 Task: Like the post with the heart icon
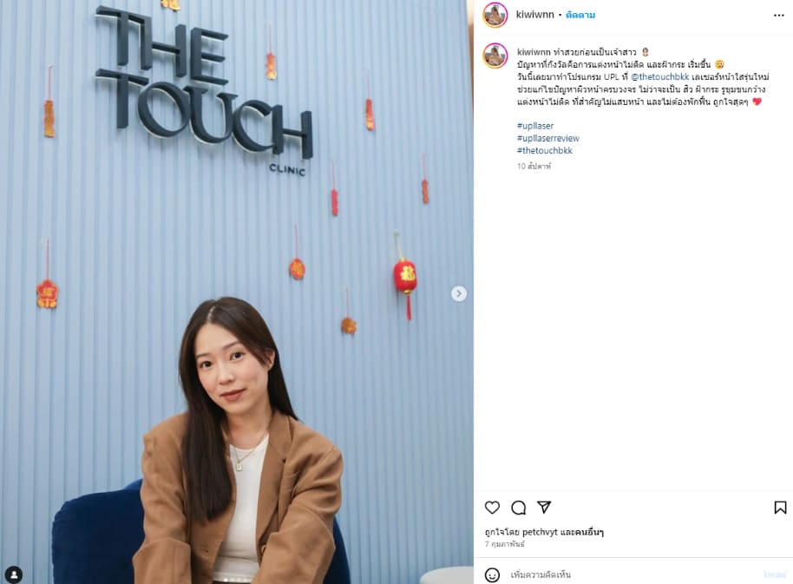point(492,507)
